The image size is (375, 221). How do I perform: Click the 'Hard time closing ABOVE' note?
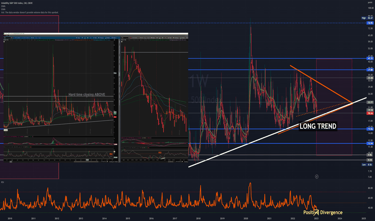pos(87,94)
